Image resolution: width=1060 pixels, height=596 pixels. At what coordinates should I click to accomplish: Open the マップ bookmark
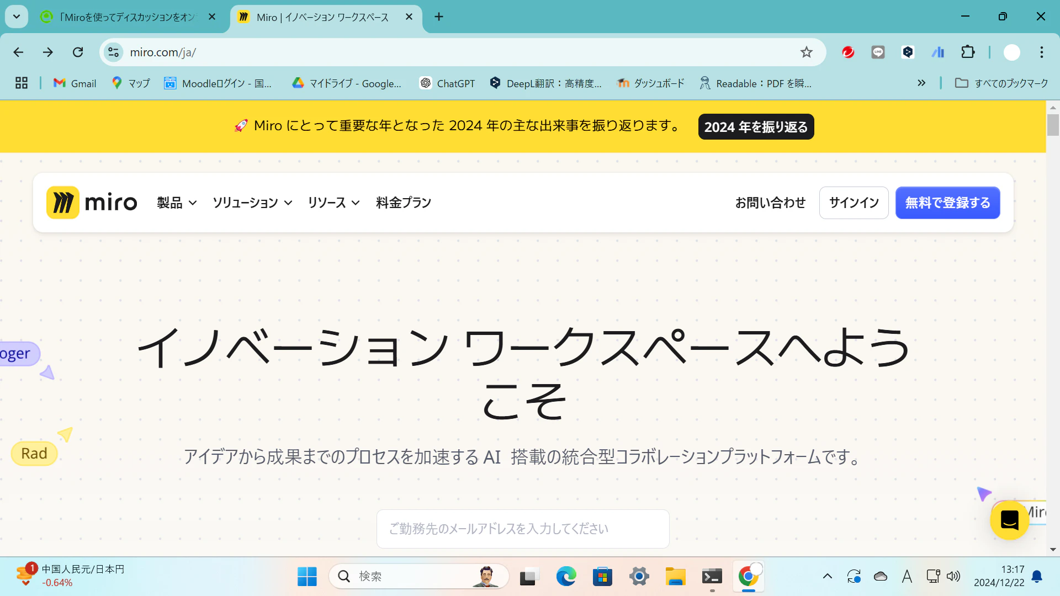[x=131, y=83]
